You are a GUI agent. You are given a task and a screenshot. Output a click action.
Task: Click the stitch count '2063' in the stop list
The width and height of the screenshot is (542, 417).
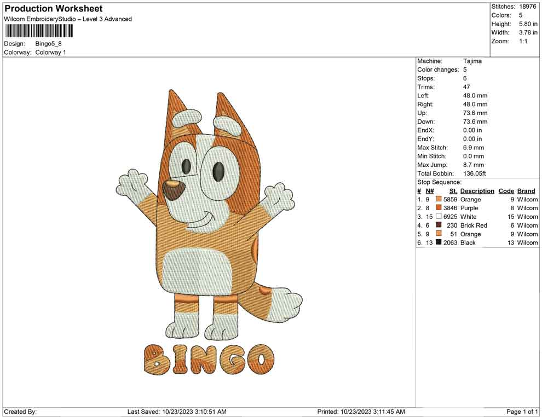450,242
